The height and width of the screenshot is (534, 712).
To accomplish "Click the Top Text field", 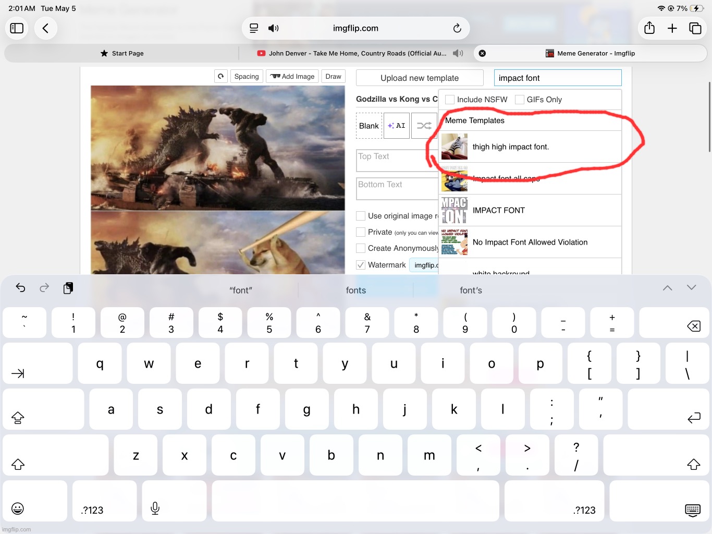I will [x=398, y=161].
